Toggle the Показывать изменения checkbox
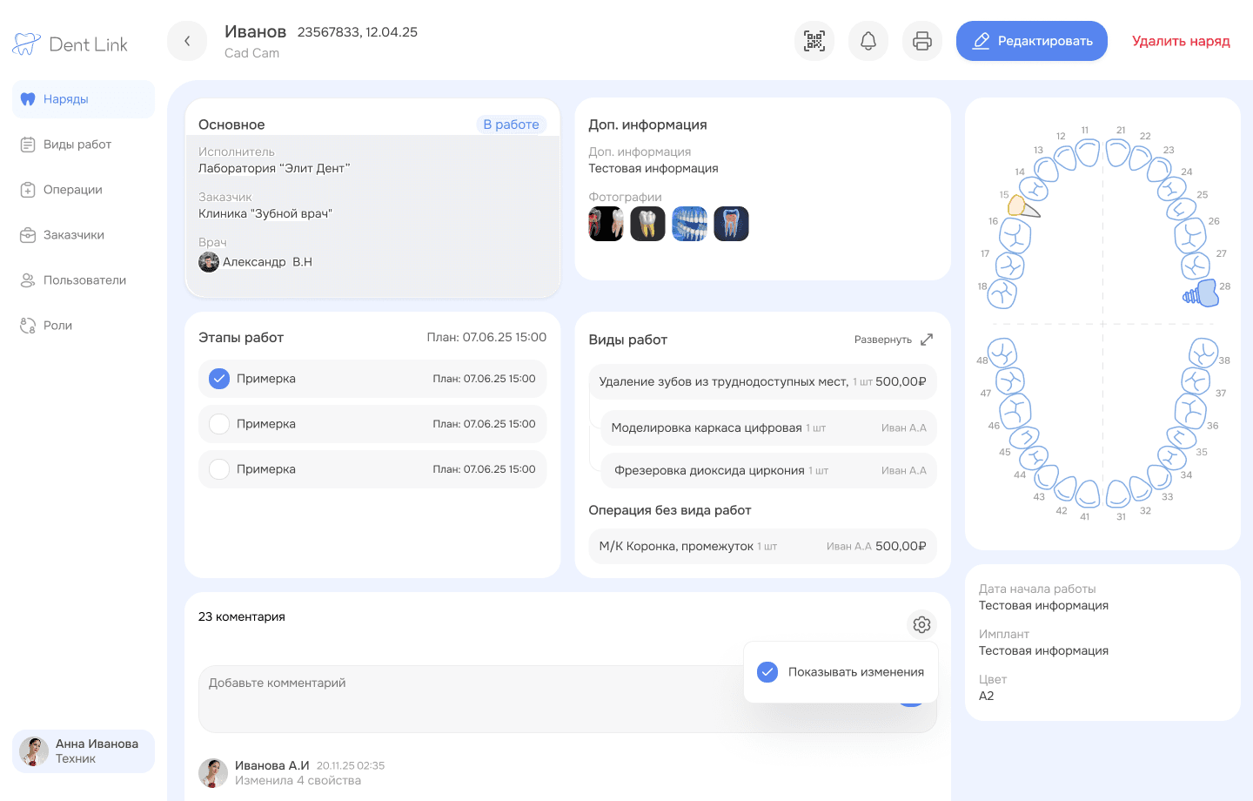The width and height of the screenshot is (1253, 801). point(767,672)
